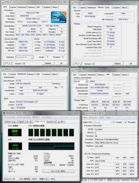
Task: Click the Resource Monitor button in Task Manager
Action: pyautogui.click(x=59, y=171)
